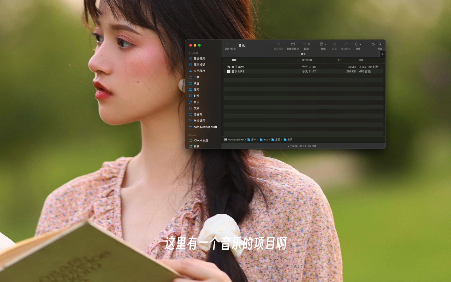This screenshot has height=282, width=451.
Task: Expand the toolbar overflow chevrons
Action: pyautogui.click(x=373, y=44)
